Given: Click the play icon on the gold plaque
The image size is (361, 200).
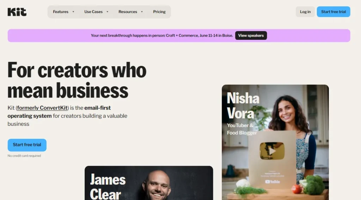Looking at the screenshot, I should 272,151.
